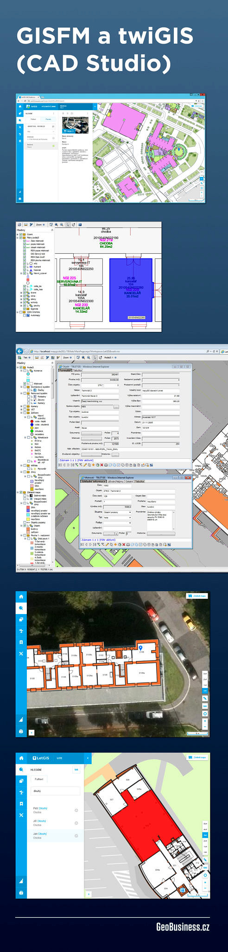
Task: Click zoom-in magnifier in floor plan toolbar
Action: [57, 225]
